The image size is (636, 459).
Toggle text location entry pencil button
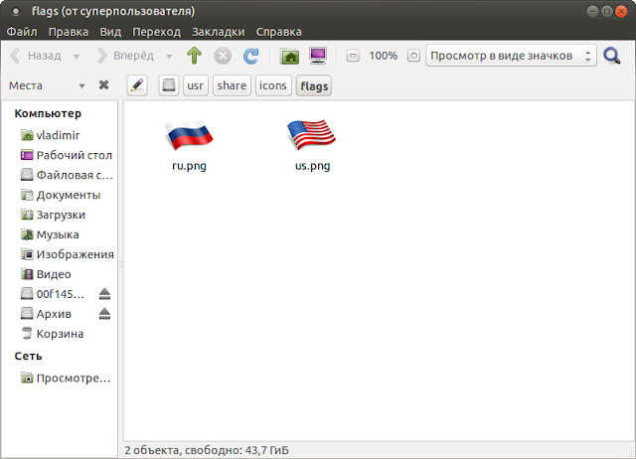coord(137,85)
